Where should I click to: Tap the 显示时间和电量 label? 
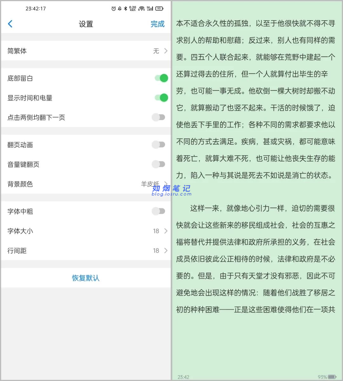click(x=30, y=98)
